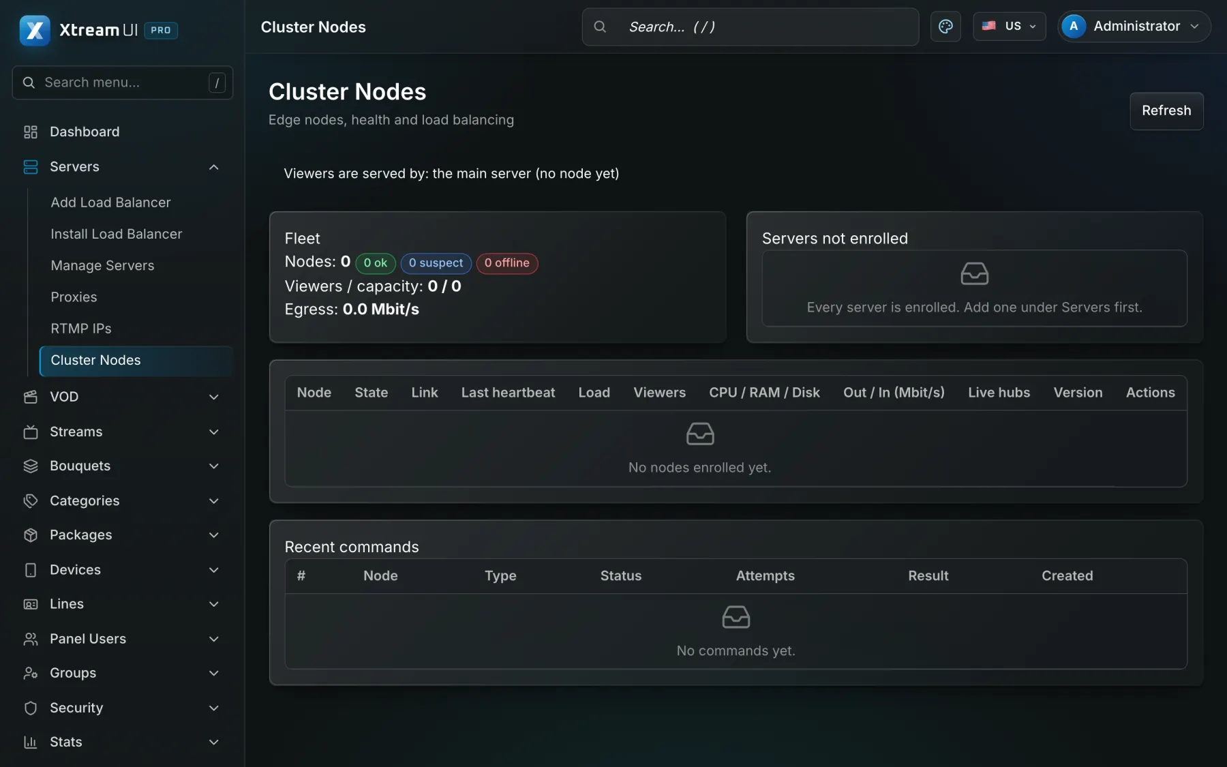The height and width of the screenshot is (767, 1227).
Task: Click the Last heartbeat column header
Action: (x=508, y=393)
